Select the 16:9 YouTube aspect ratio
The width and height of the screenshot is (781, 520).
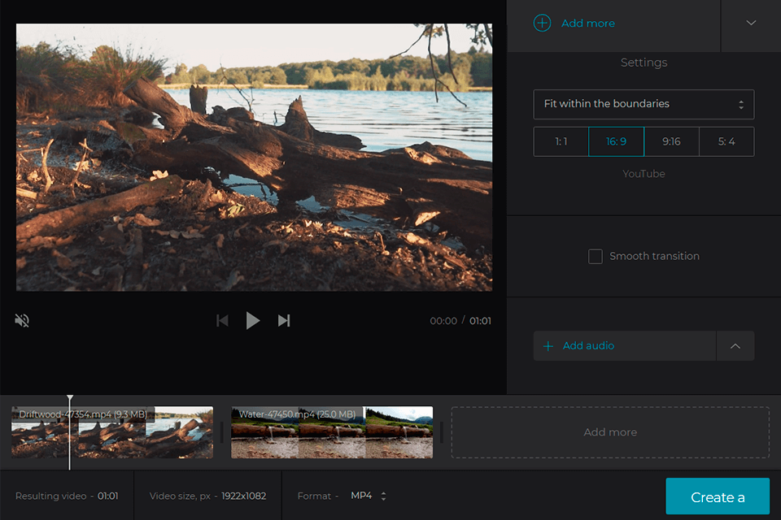616,141
